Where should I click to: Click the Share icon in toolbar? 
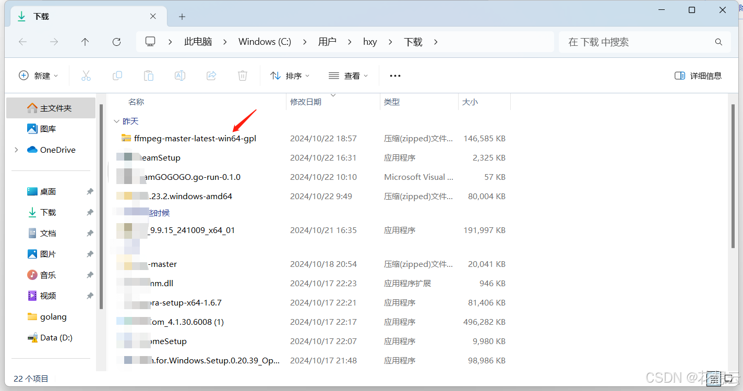coord(211,76)
